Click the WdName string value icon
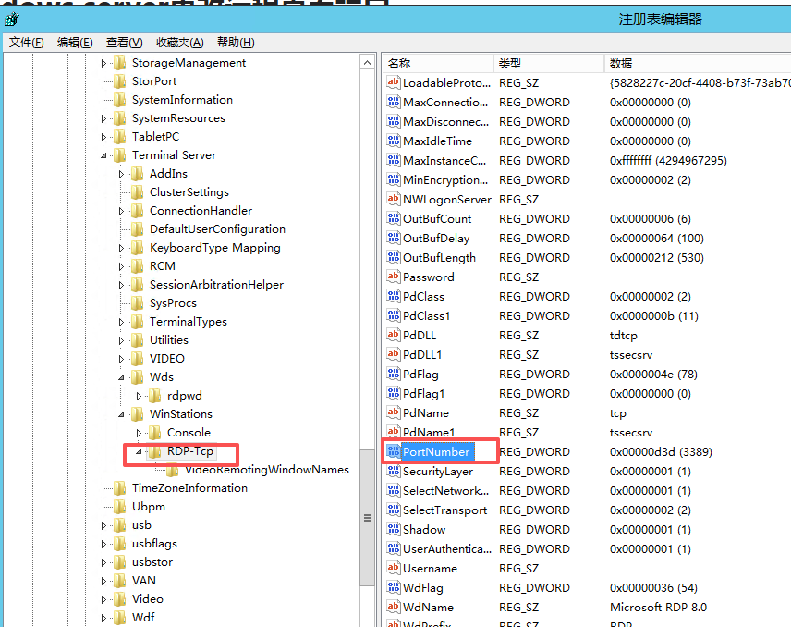Screen dimensions: 791x627 point(393,608)
